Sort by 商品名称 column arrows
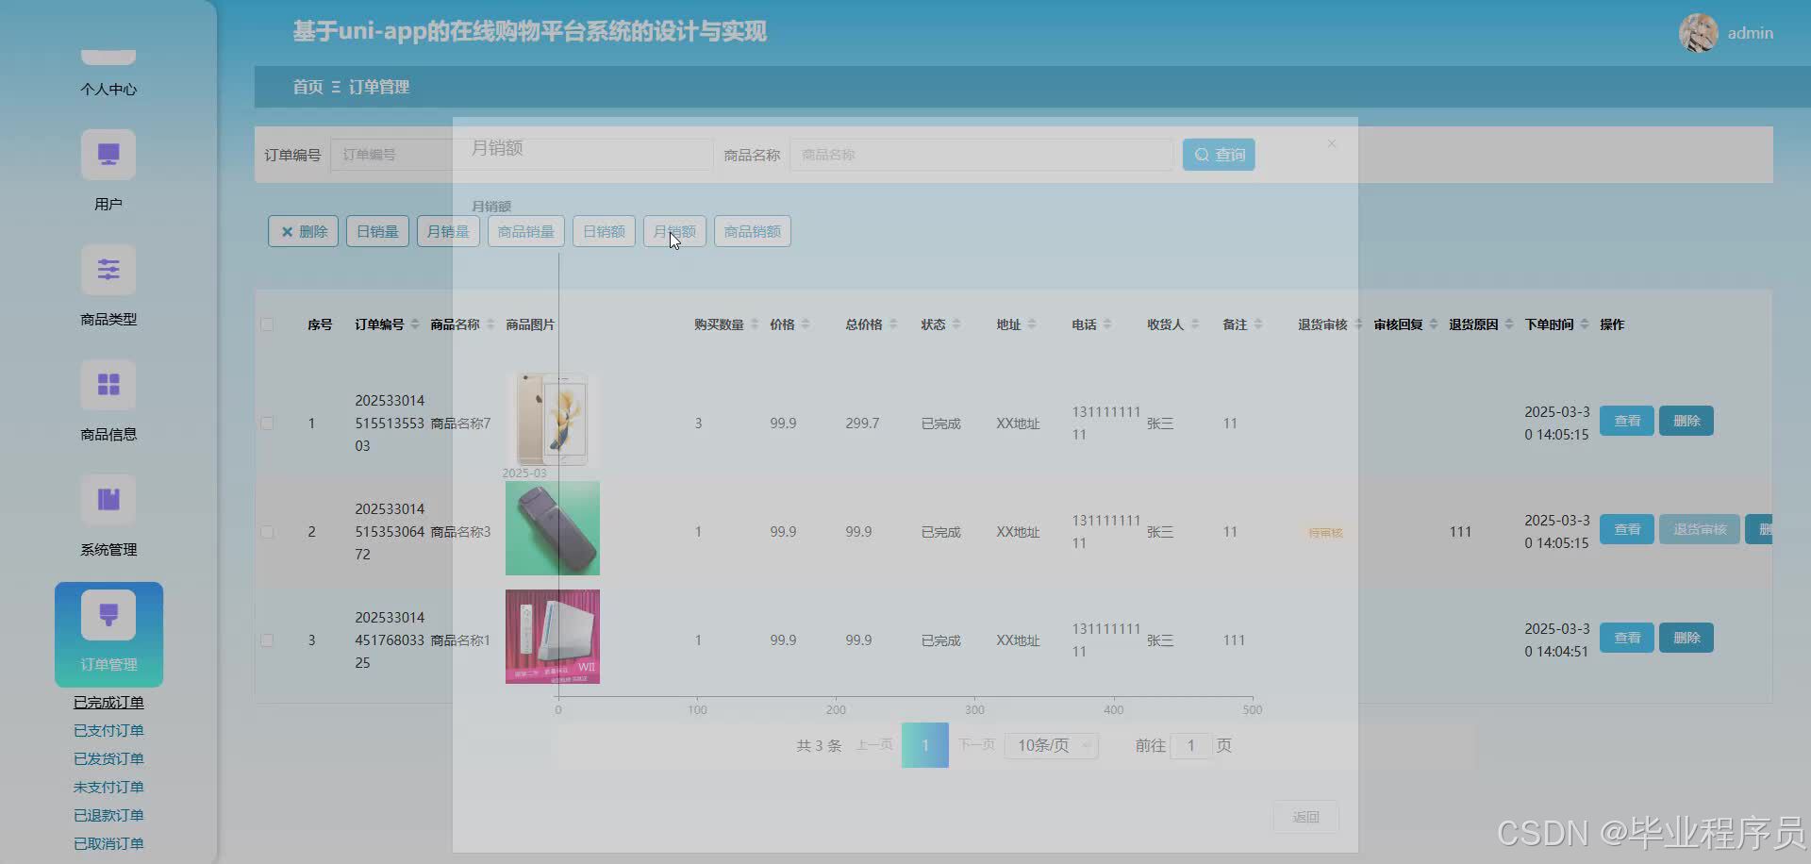Viewport: 1811px width, 864px height. [x=490, y=324]
